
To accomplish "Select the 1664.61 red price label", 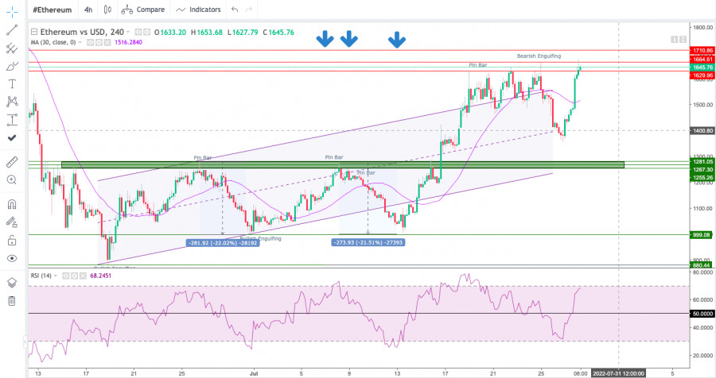I will 702,60.
